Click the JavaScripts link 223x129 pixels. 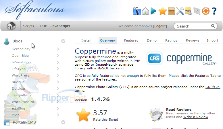60,26
